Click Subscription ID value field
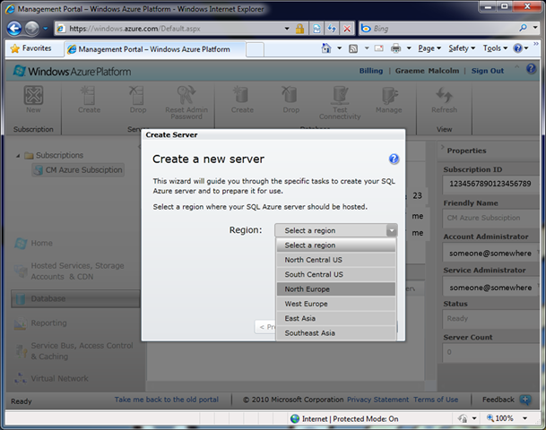Image resolution: width=546 pixels, height=430 pixels. [x=490, y=184]
